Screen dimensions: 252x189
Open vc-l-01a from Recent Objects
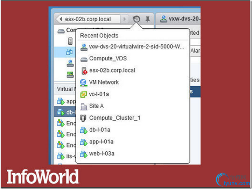[99, 94]
